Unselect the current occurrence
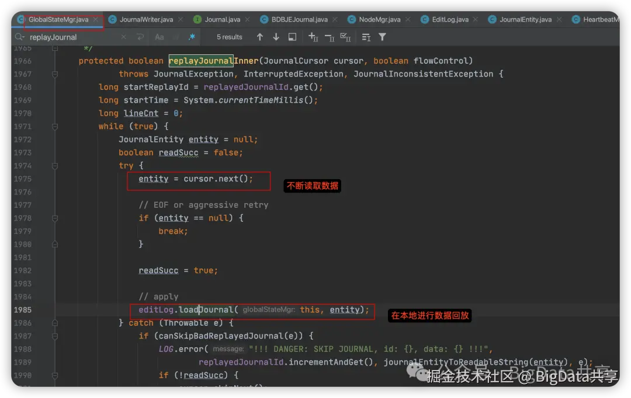The height and width of the screenshot is (398, 631). [330, 37]
